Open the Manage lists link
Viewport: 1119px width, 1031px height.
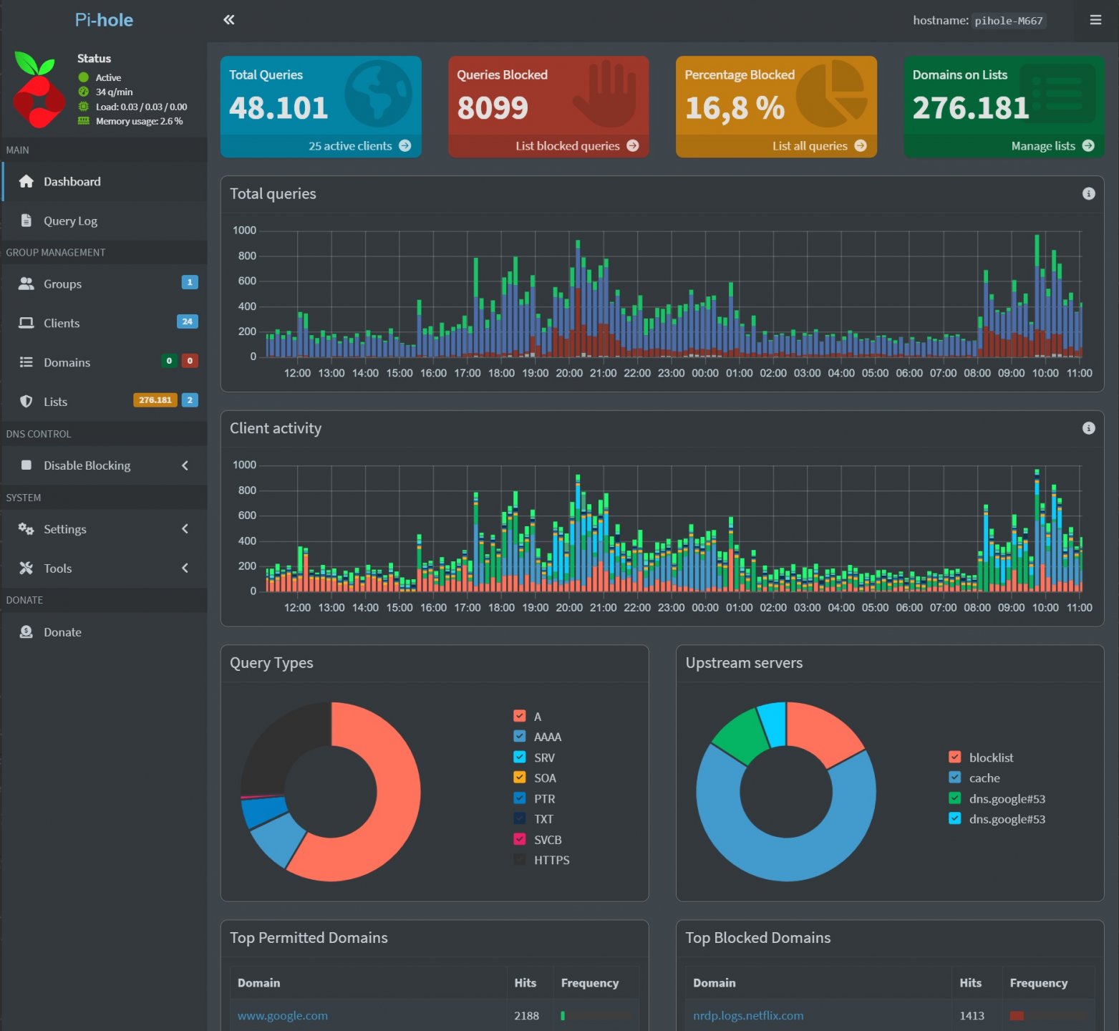pyautogui.click(x=1052, y=146)
